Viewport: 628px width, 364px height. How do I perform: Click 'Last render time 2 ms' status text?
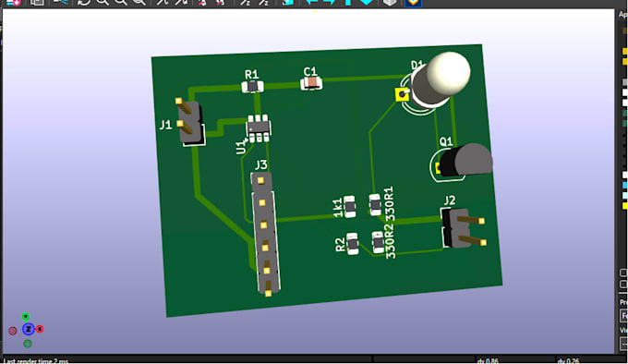[36, 361]
